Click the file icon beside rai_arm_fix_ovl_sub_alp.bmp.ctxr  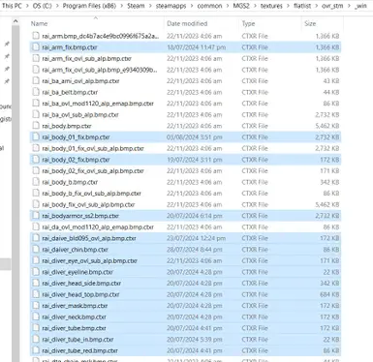tap(36, 58)
